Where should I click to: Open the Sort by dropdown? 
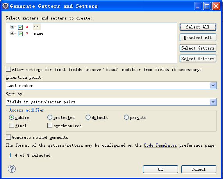point(111,102)
